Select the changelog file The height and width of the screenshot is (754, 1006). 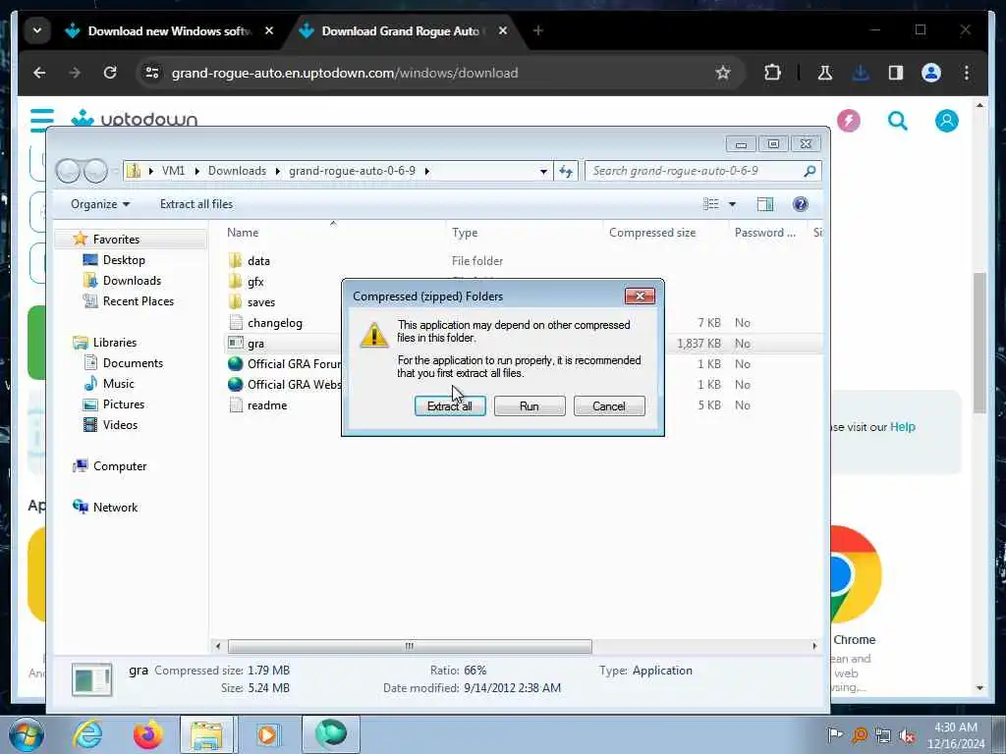coord(274,322)
